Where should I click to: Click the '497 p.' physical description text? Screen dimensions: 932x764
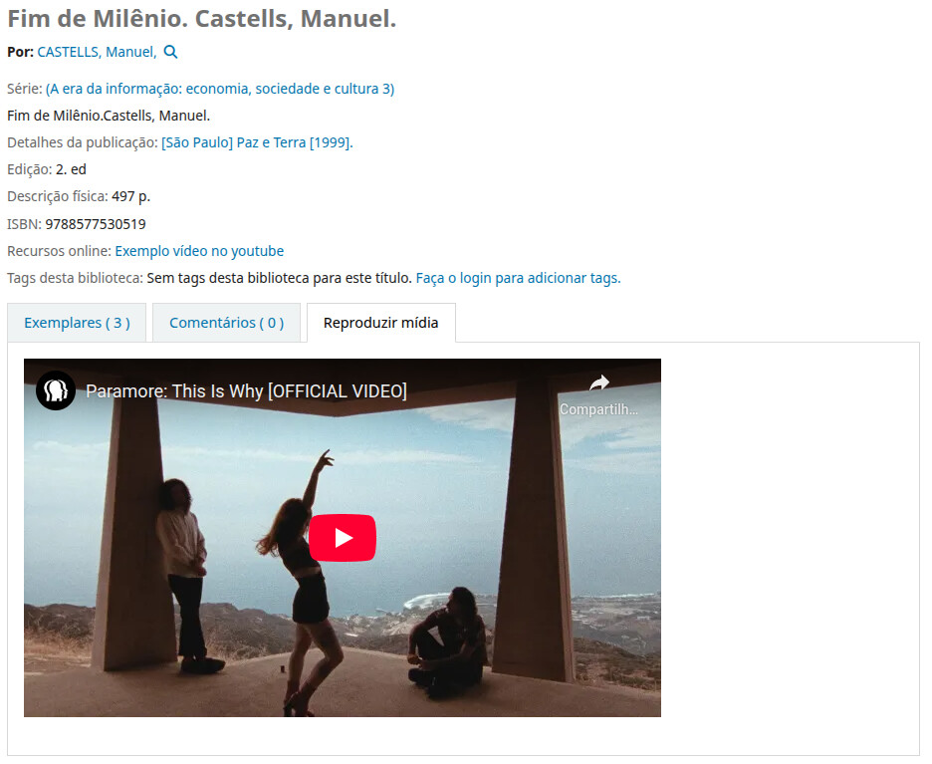(x=130, y=197)
